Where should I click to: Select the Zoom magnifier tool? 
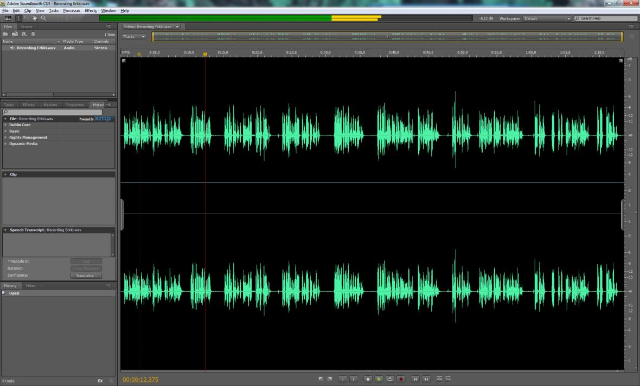click(x=44, y=18)
